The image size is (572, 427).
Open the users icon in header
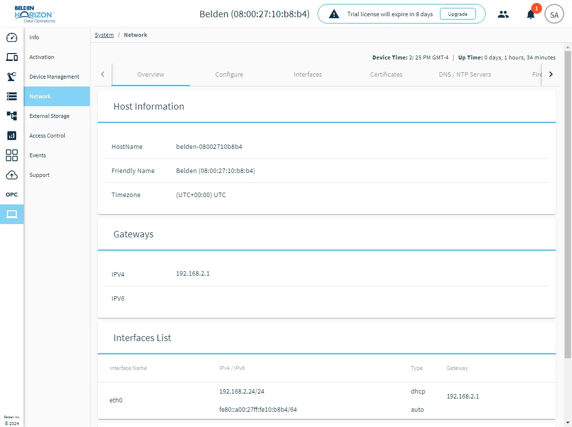pos(503,14)
